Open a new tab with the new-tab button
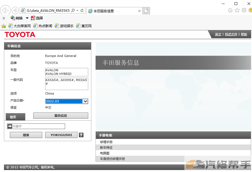This screenshot has width=252, height=172. click(146, 11)
